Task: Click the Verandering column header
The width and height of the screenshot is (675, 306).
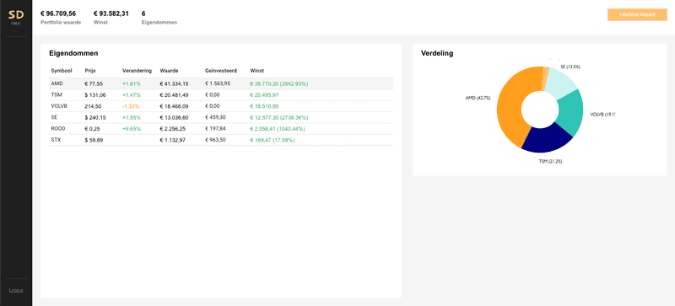Action: coord(137,71)
